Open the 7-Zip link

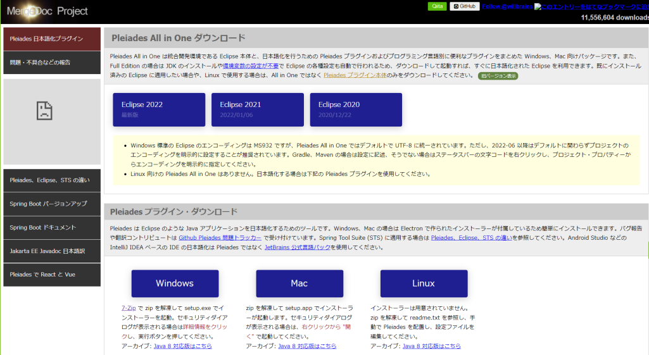tap(129, 308)
